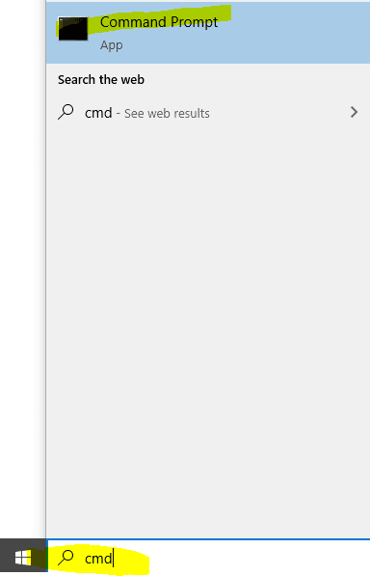Click empty right side of the search input field

(256, 558)
